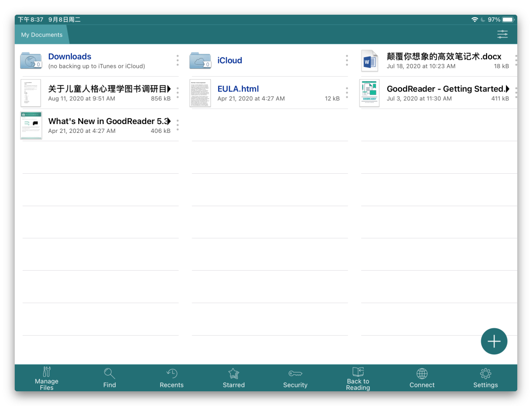The height and width of the screenshot is (406, 532).
Task: Open the Downloads folder name
Action: (x=69, y=56)
